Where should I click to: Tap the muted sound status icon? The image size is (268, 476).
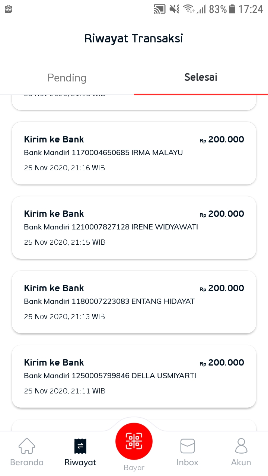pyautogui.click(x=174, y=9)
